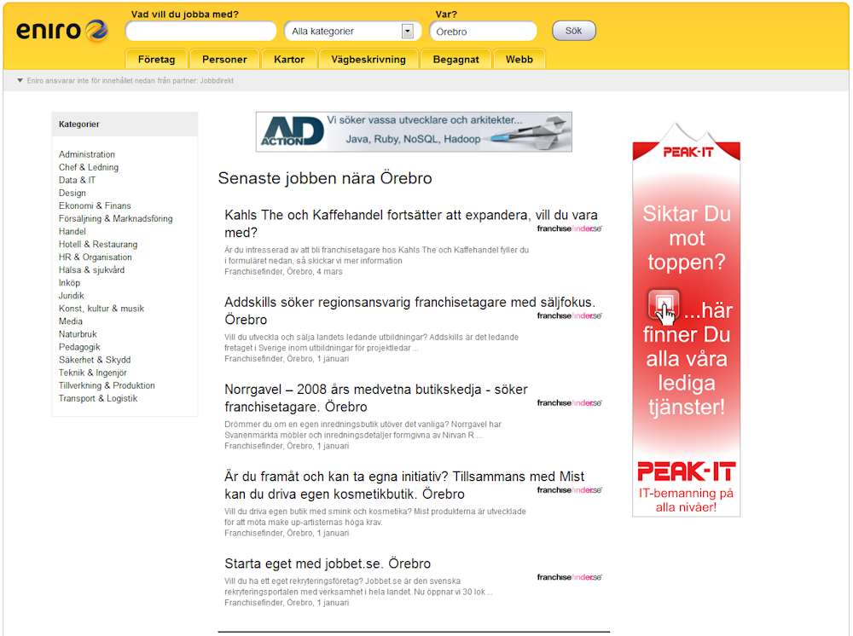Select the Inköp category
Screen dimensions: 853x636
pos(69,283)
